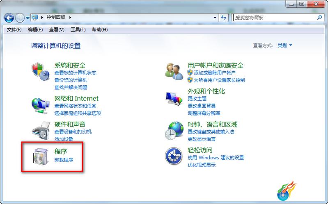Click the 轻松访问 blue circle icon
328x204 pixels.
pyautogui.click(x=174, y=156)
